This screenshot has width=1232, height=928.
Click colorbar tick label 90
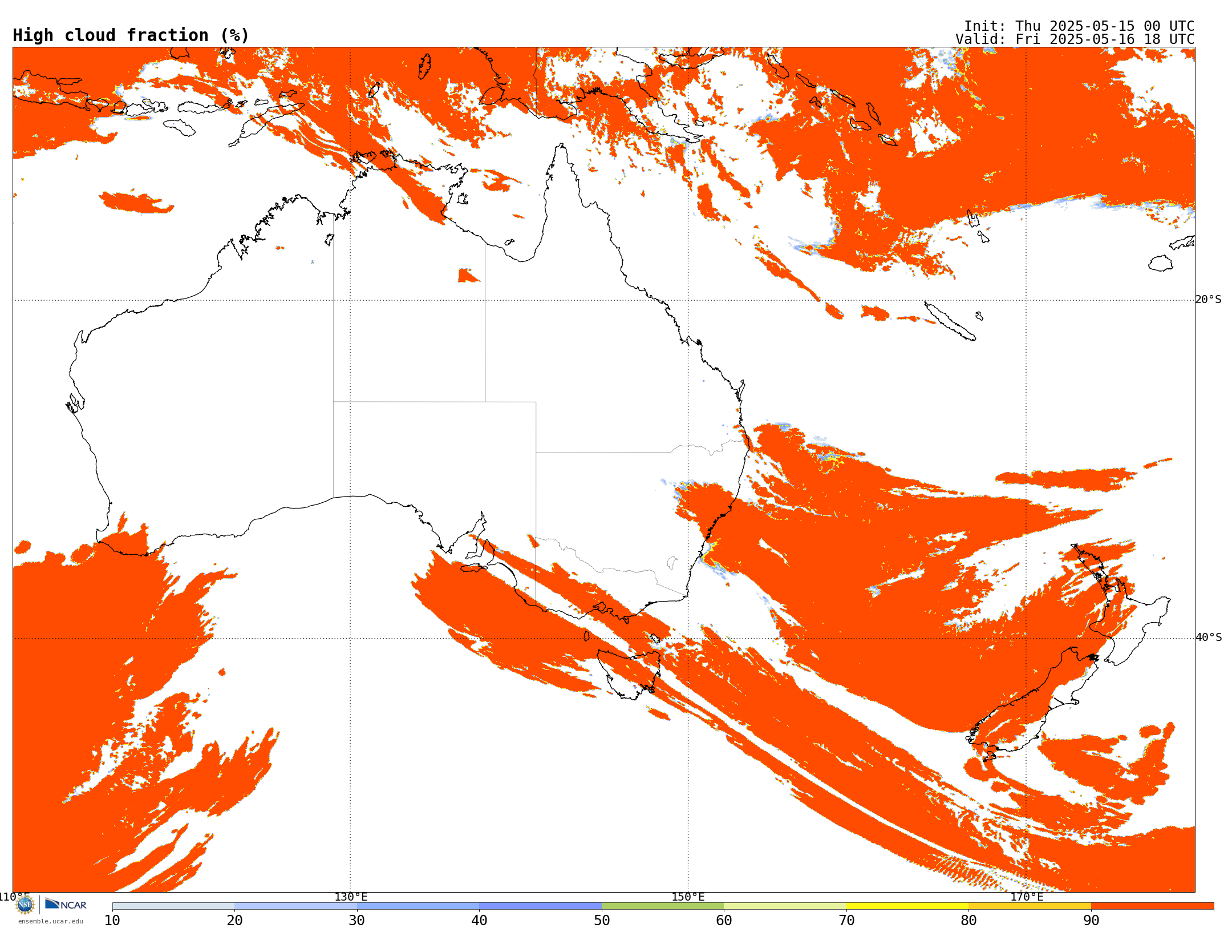(1091, 920)
